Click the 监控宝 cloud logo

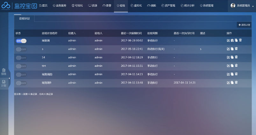pos(5,5)
